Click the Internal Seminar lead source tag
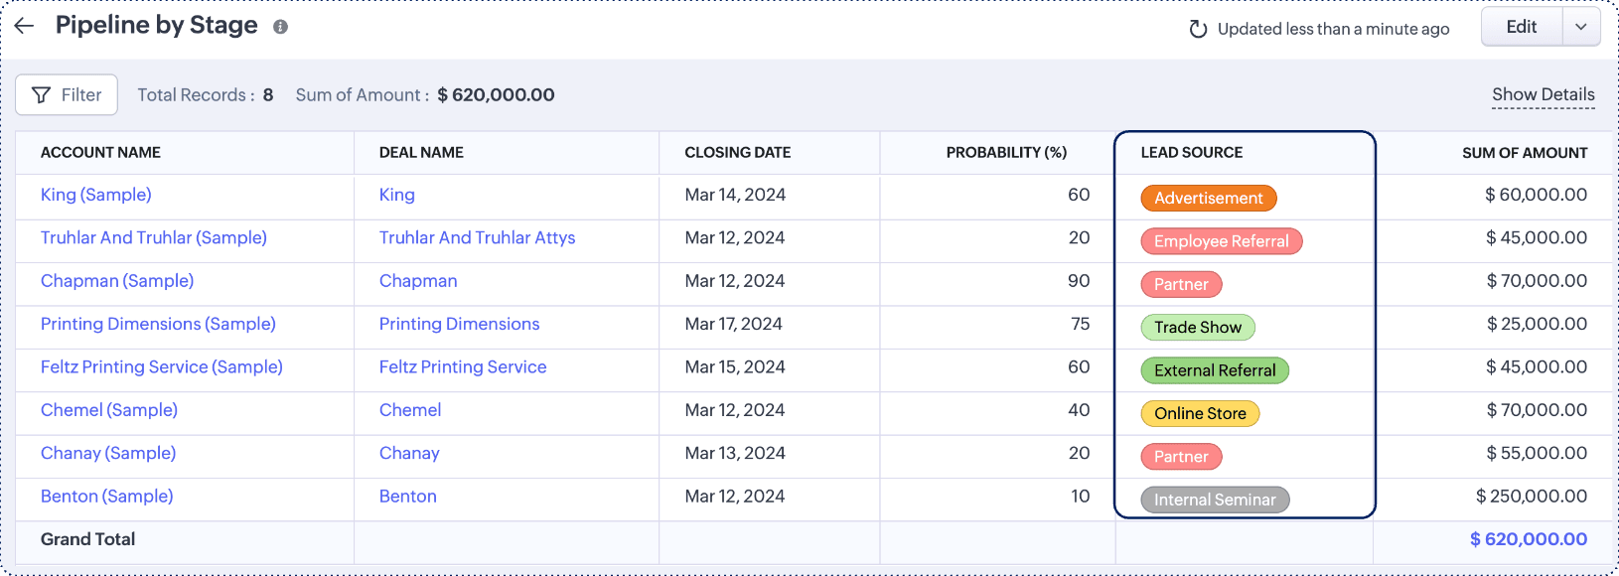The height and width of the screenshot is (576, 1619). [1214, 500]
